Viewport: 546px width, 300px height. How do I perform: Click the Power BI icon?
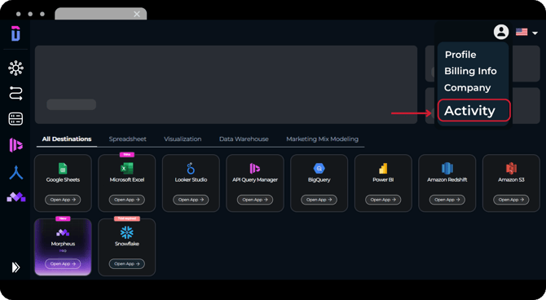coord(383,169)
